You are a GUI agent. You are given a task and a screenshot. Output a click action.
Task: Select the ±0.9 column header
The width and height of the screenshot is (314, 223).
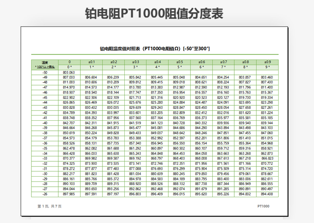267,62
